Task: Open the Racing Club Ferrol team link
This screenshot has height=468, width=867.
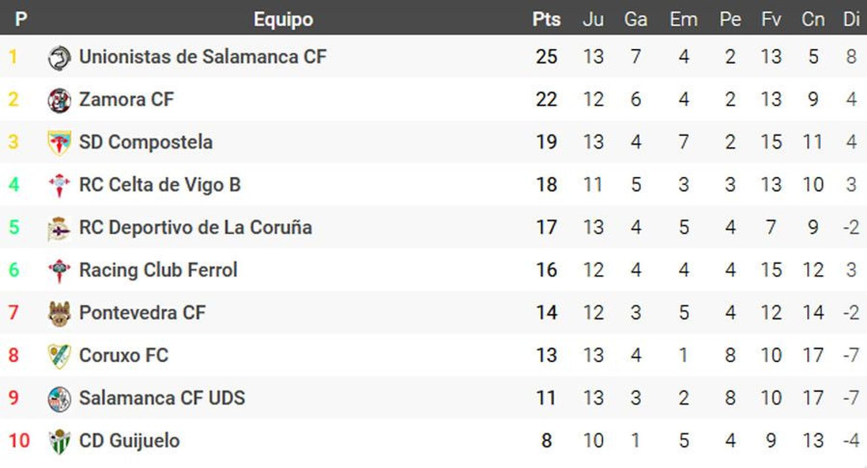Action: [158, 270]
